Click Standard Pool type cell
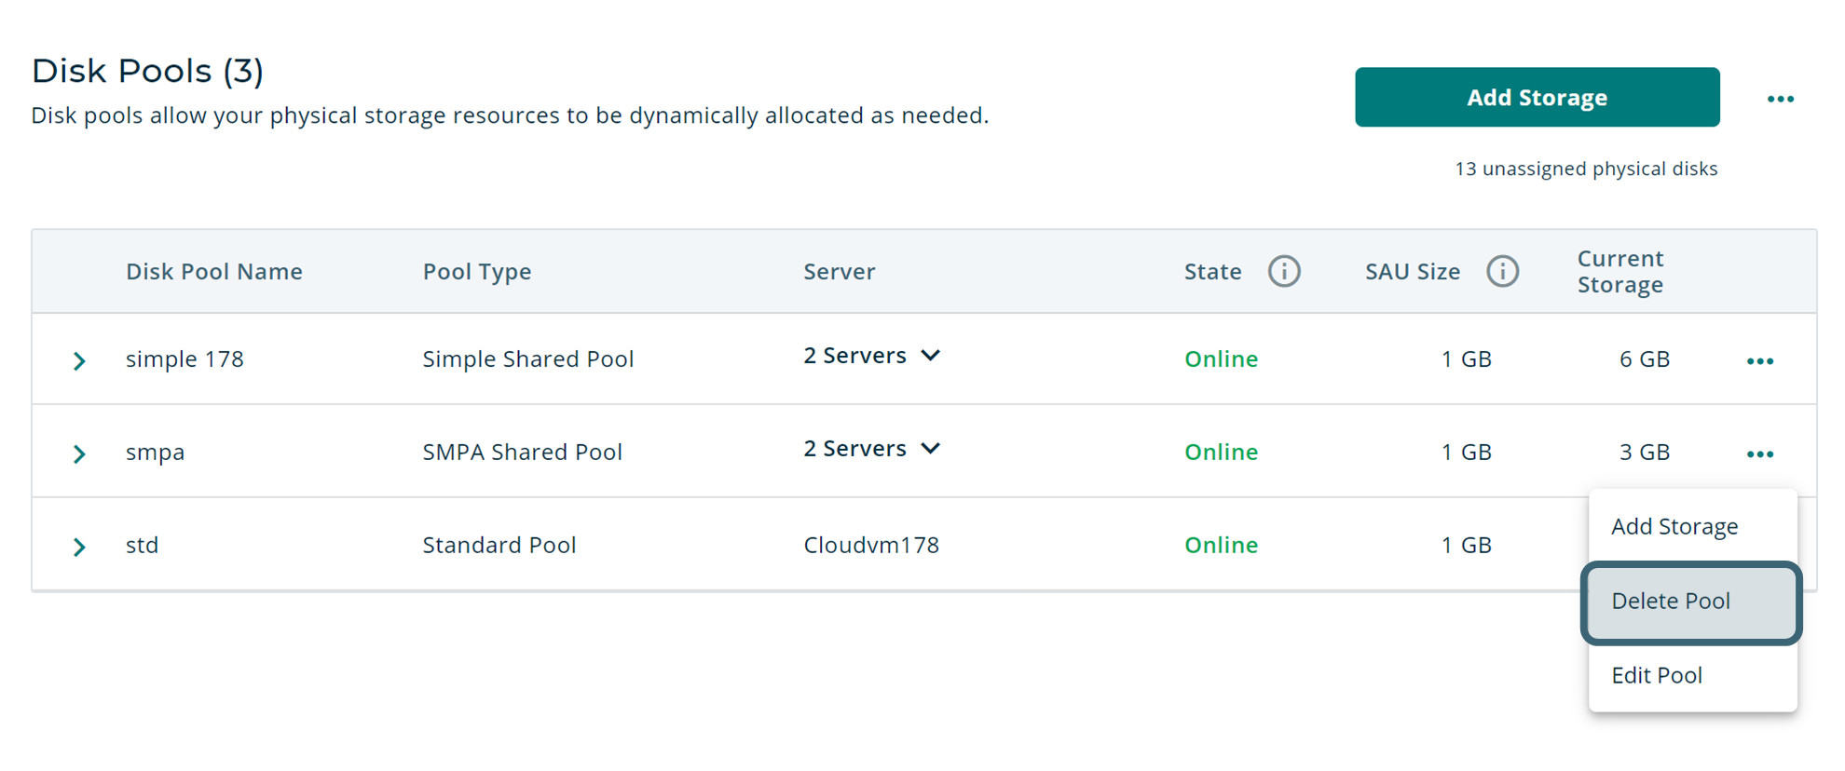Image resolution: width=1845 pixels, height=771 pixels. pyautogui.click(x=499, y=545)
